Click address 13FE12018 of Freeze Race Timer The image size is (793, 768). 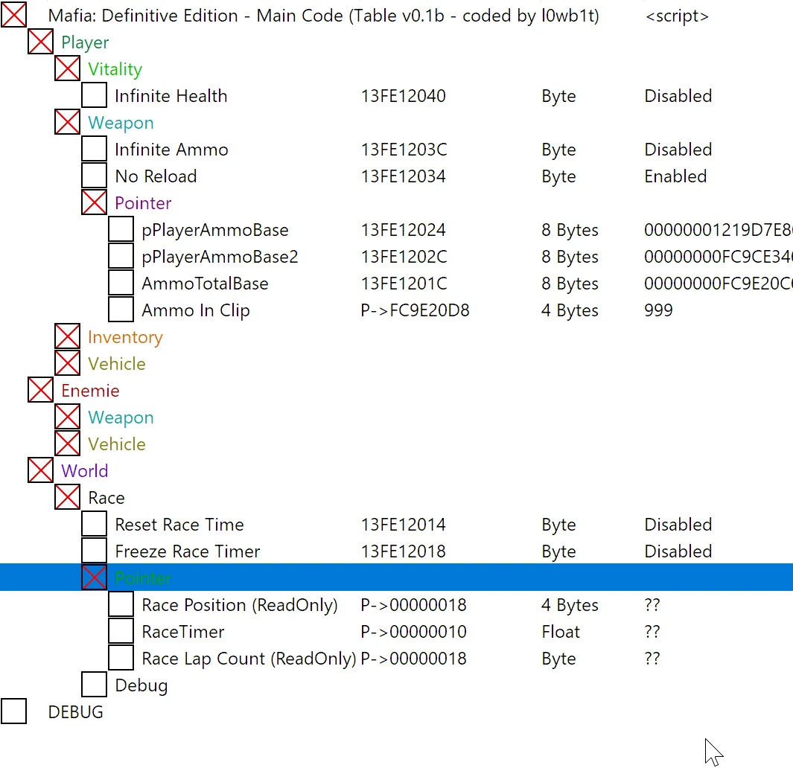pos(403,551)
